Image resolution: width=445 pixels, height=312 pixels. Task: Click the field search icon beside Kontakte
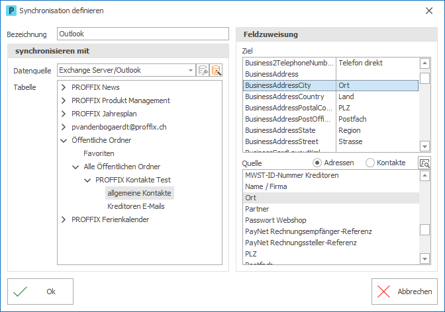pyautogui.click(x=424, y=163)
